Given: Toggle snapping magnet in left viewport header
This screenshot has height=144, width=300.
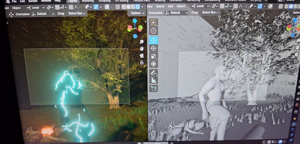Looking at the screenshot, I should [57, 7].
